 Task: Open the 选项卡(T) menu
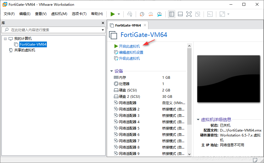coord(79,14)
